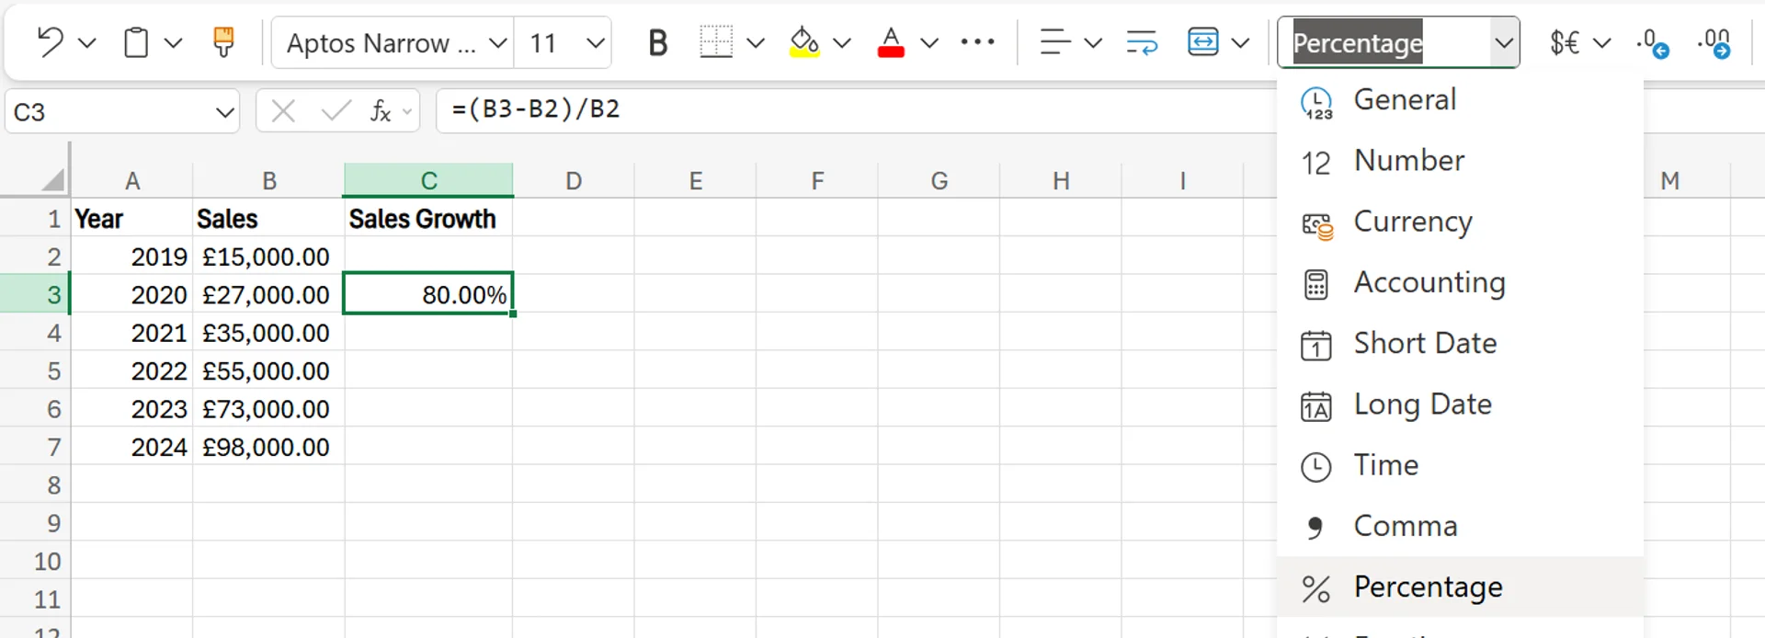The width and height of the screenshot is (1765, 638).
Task: Click the Year header cell
Action: click(132, 219)
